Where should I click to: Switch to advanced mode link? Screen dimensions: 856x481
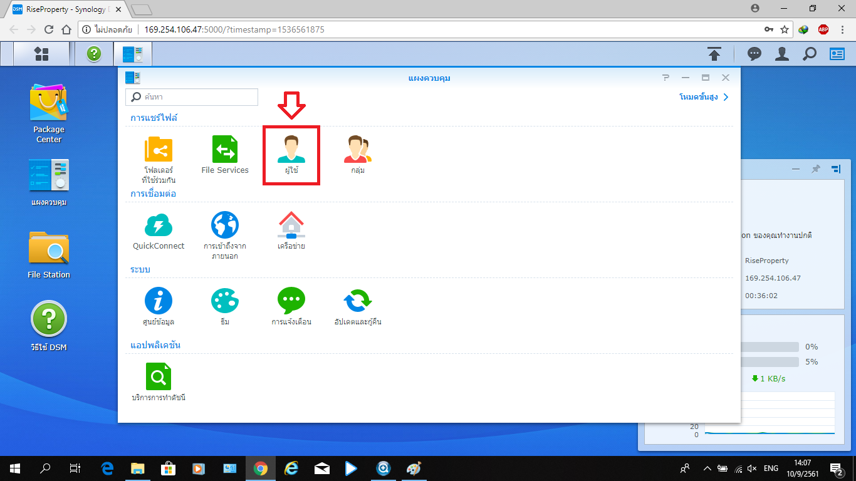point(703,97)
